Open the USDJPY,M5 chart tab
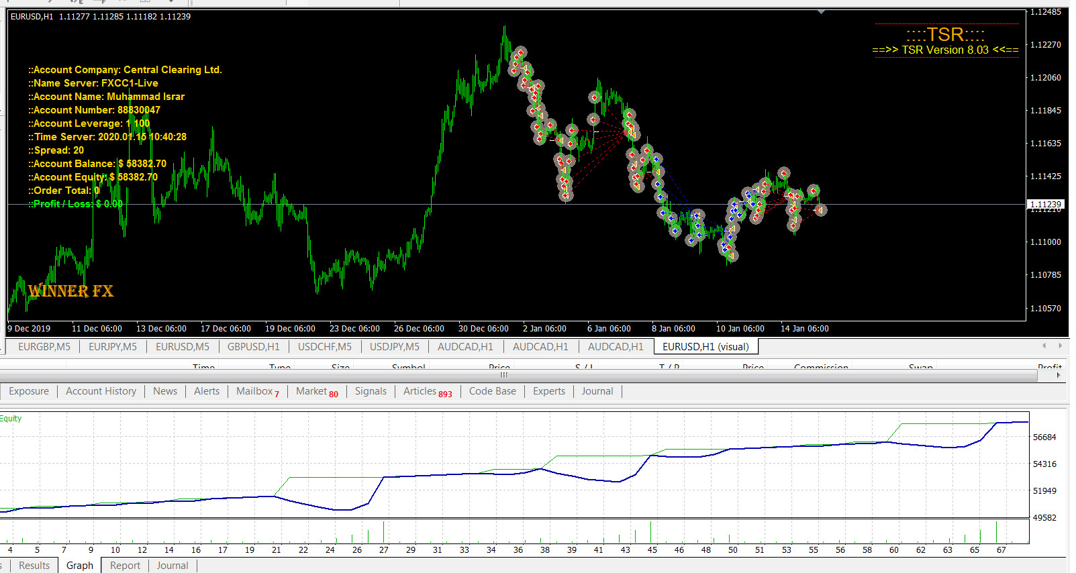Viewport: 1076px width, 573px height. point(394,347)
